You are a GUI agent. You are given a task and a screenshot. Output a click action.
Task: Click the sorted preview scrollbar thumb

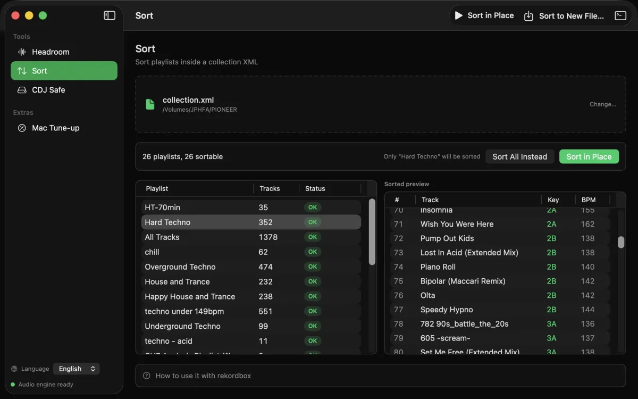coord(621,242)
